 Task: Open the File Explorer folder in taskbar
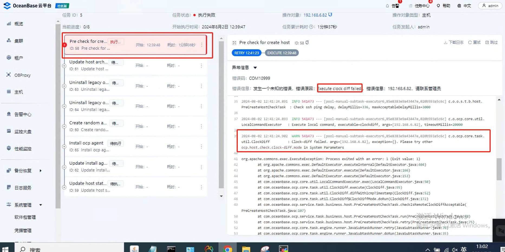[246, 249]
